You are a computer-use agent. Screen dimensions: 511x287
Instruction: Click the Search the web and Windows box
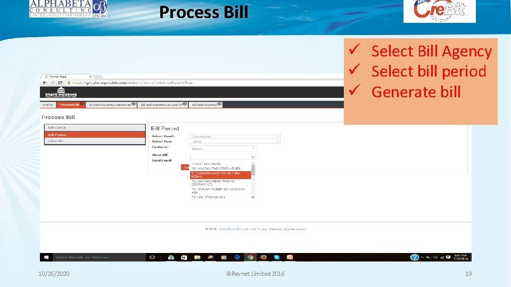point(99,257)
